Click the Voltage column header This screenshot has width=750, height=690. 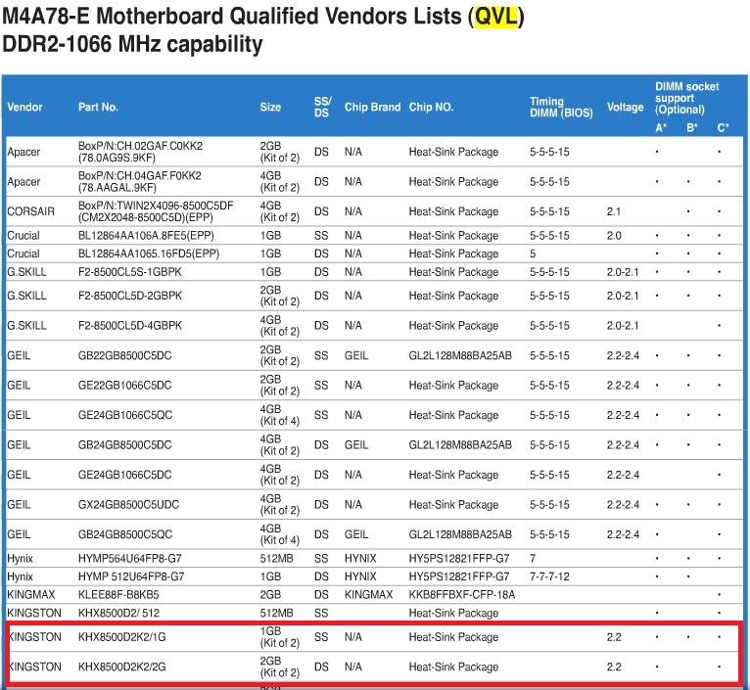click(x=625, y=107)
